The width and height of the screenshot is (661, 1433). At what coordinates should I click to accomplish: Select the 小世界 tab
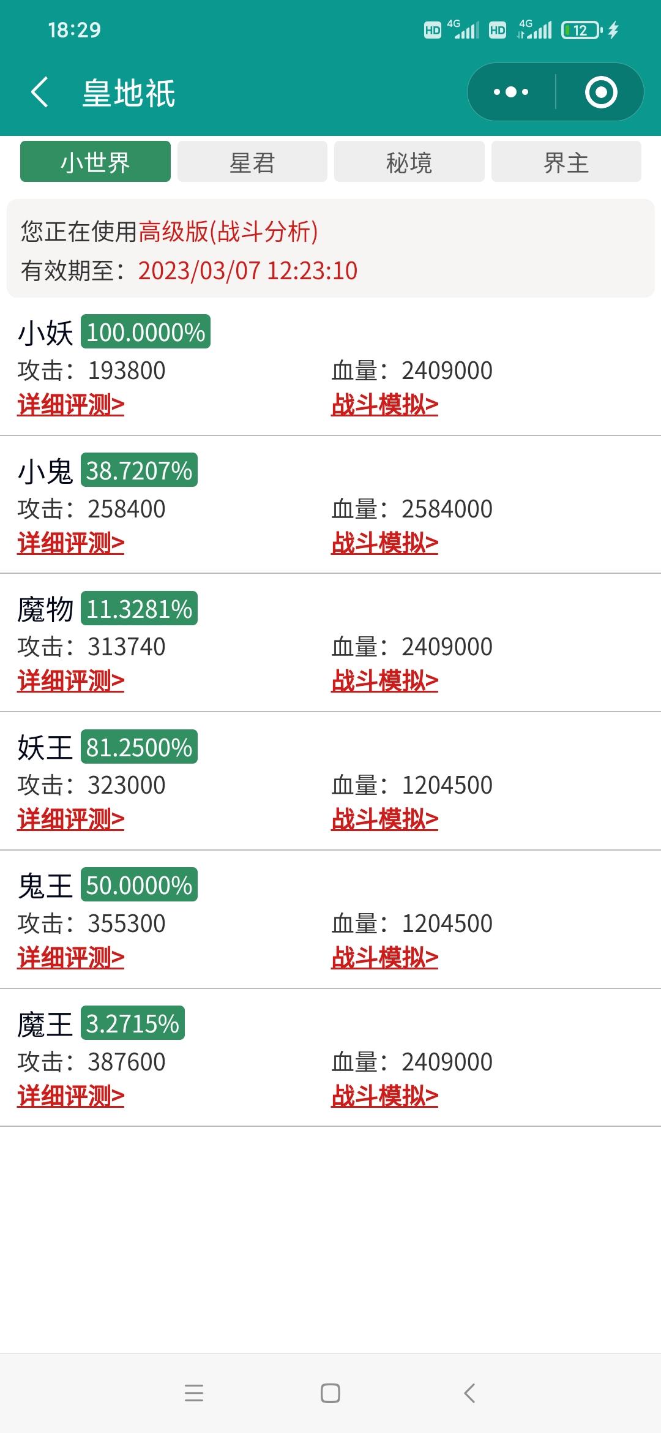click(95, 162)
